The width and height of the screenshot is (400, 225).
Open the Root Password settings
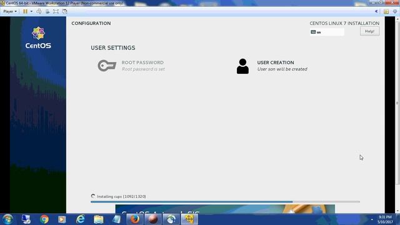tap(131, 66)
